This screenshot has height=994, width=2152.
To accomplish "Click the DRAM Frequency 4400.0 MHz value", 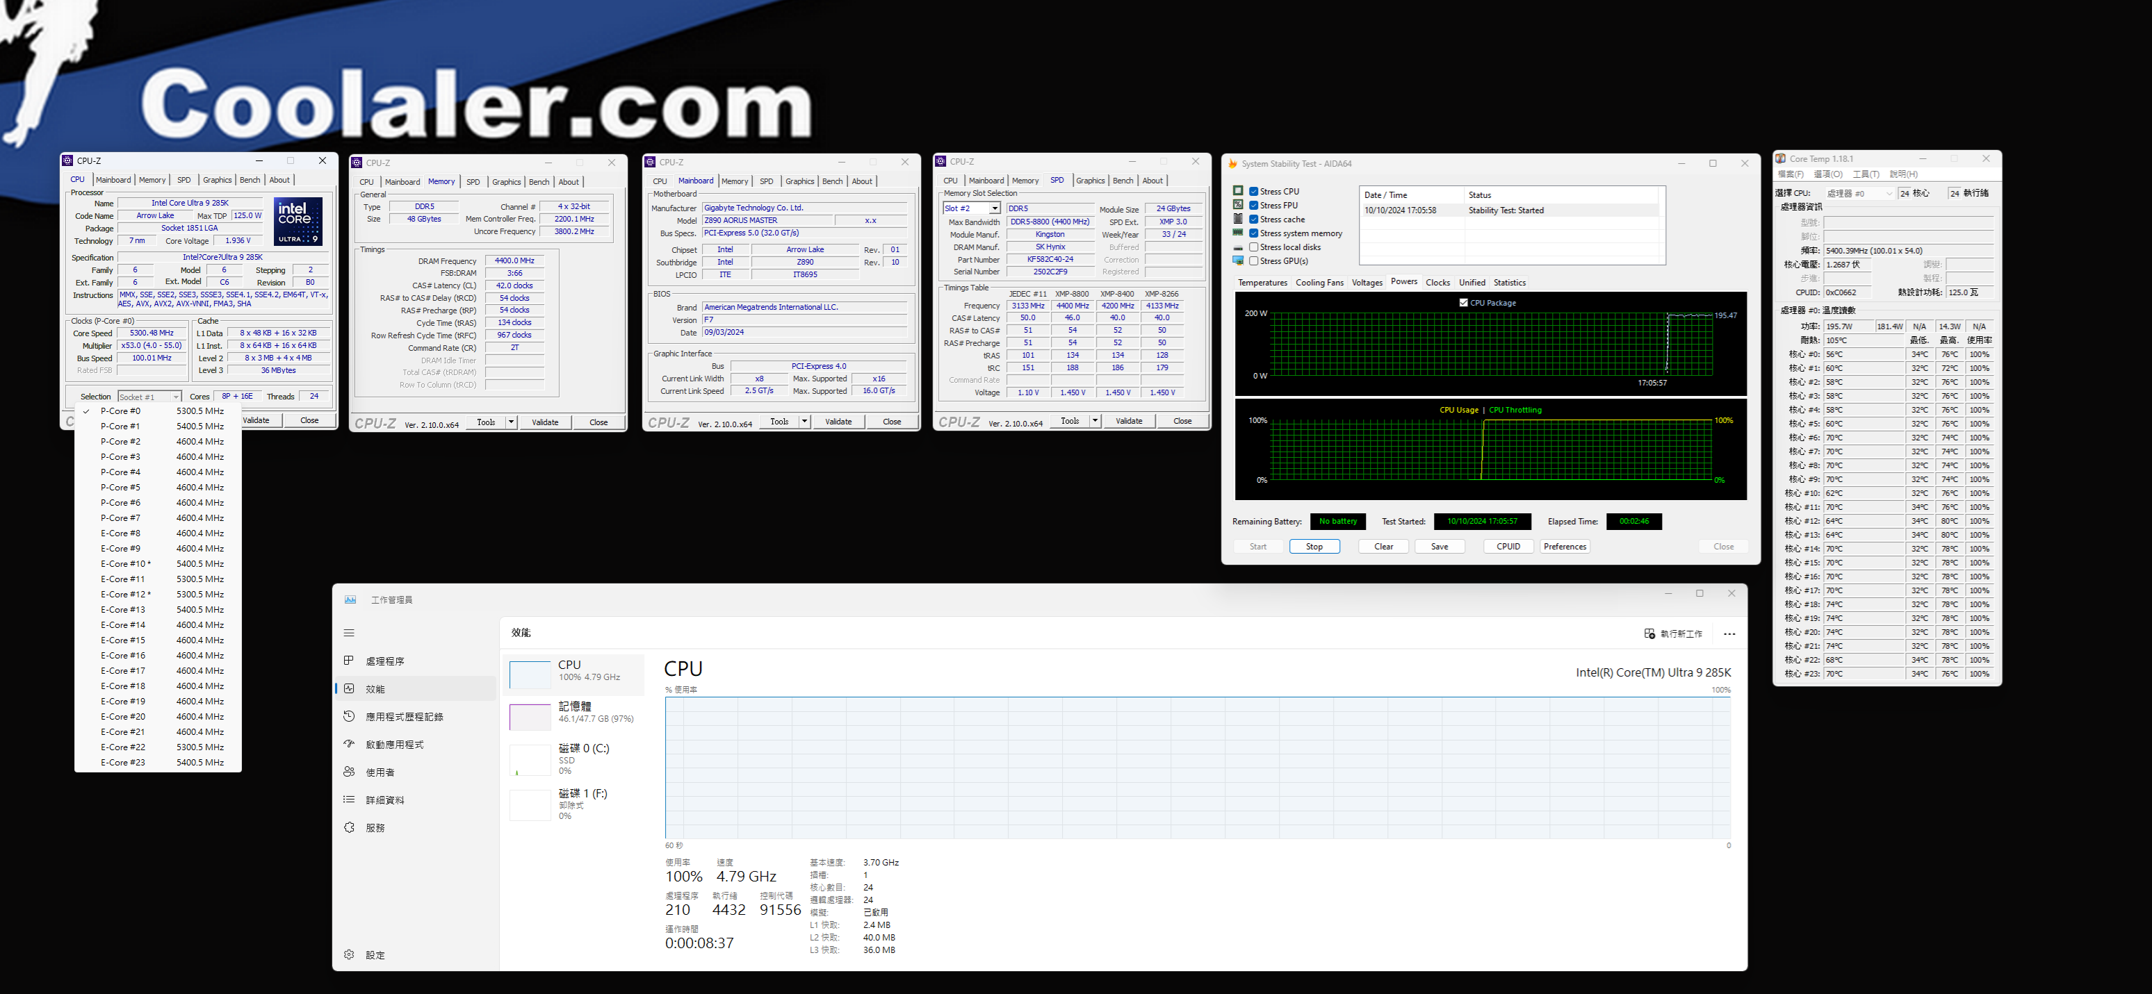I will coord(514,261).
